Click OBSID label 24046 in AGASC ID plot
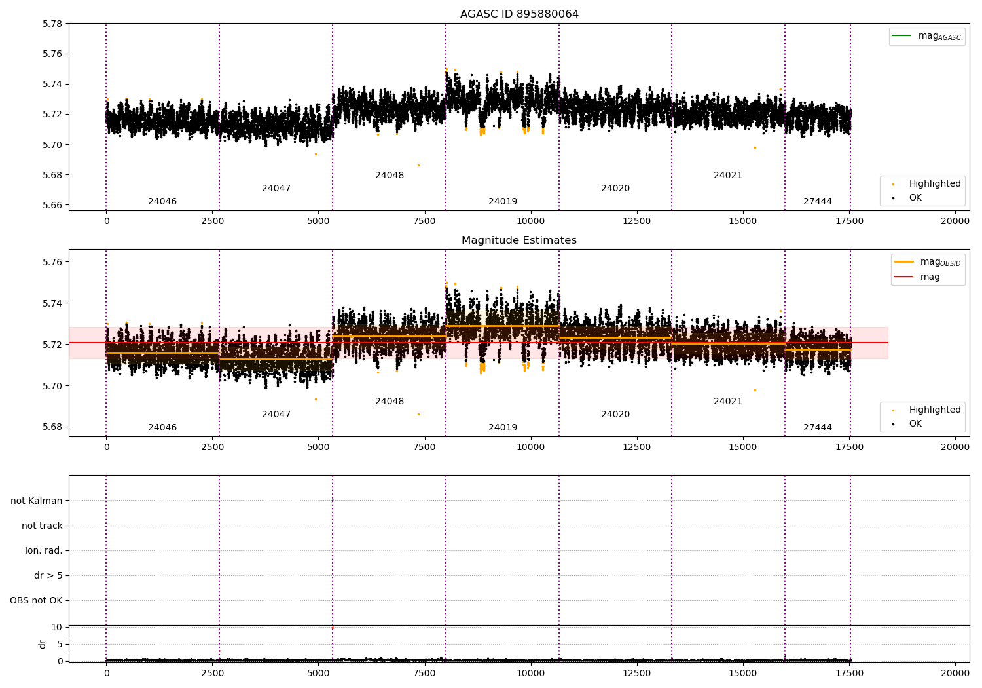 [162, 202]
